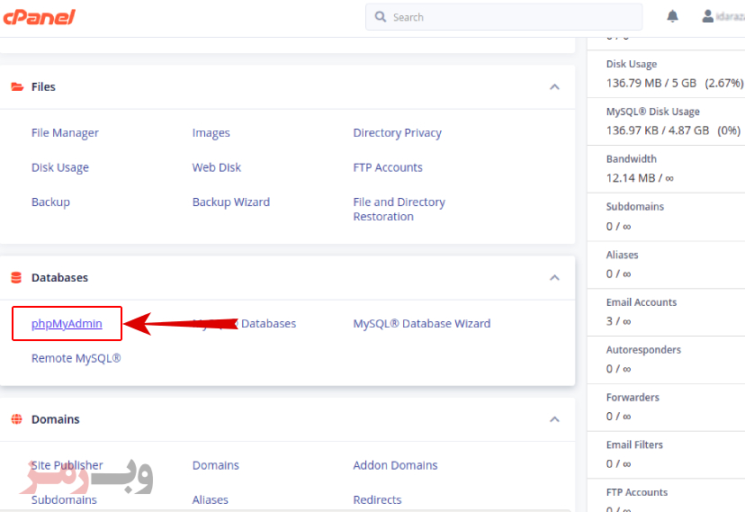
Task: Open FTP Accounts link in Files
Action: click(388, 167)
